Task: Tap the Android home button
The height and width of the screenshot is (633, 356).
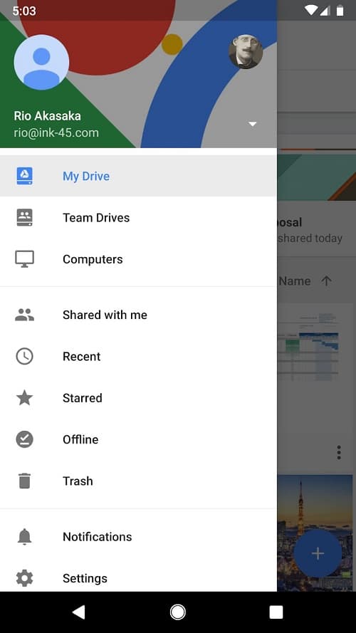Action: click(177, 612)
